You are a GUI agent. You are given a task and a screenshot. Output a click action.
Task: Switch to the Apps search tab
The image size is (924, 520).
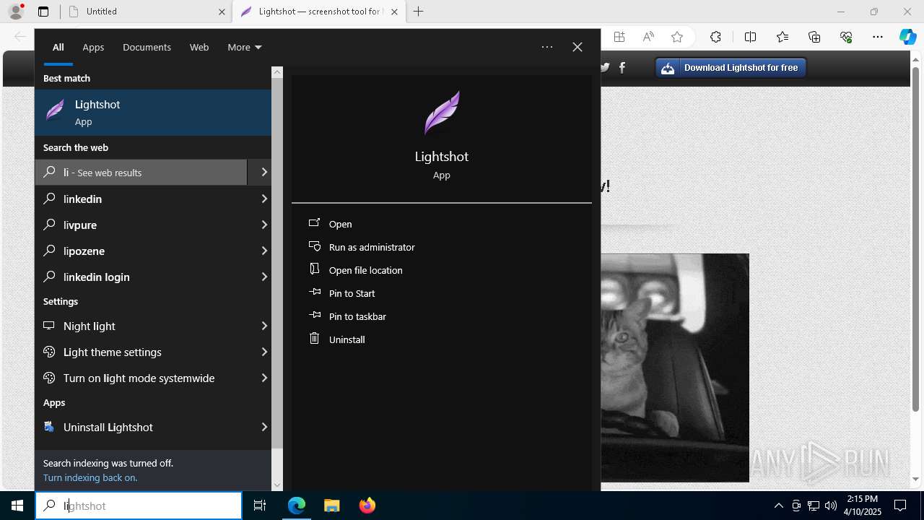[93, 47]
